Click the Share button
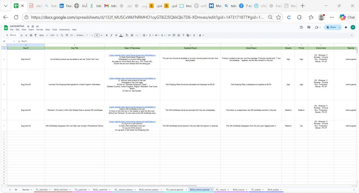 [331, 27]
